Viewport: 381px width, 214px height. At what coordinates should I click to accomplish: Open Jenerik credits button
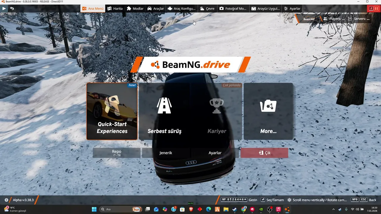pos(166,153)
